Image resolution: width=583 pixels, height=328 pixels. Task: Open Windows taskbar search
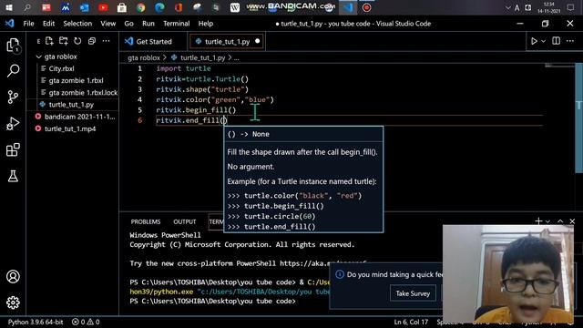pos(27,7)
